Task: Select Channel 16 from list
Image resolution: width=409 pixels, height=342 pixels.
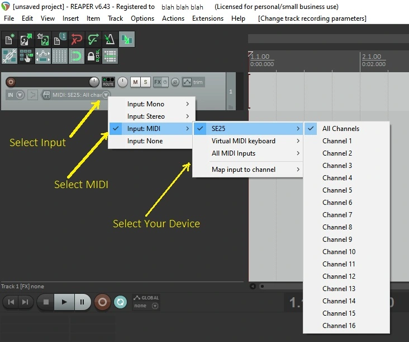Action: tap(346, 326)
